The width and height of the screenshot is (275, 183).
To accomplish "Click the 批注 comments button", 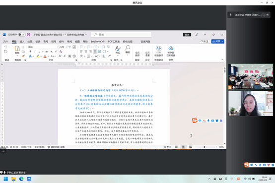I will pyautogui.click(x=205, y=41).
